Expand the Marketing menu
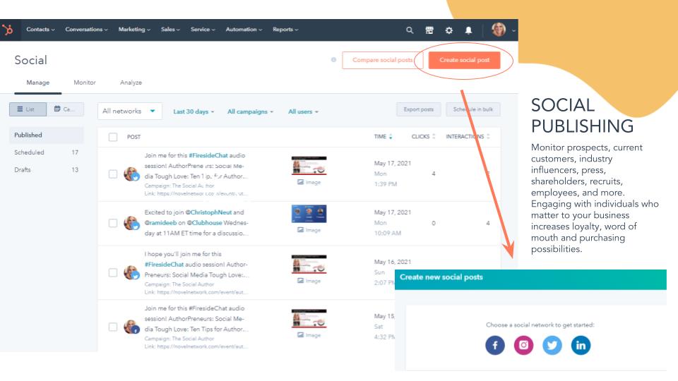 (134, 30)
